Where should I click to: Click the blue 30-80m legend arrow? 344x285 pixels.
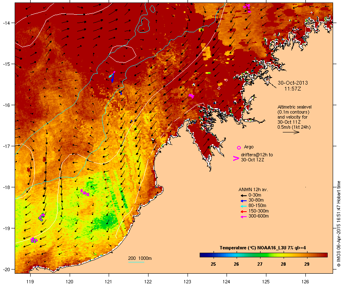point(243,201)
